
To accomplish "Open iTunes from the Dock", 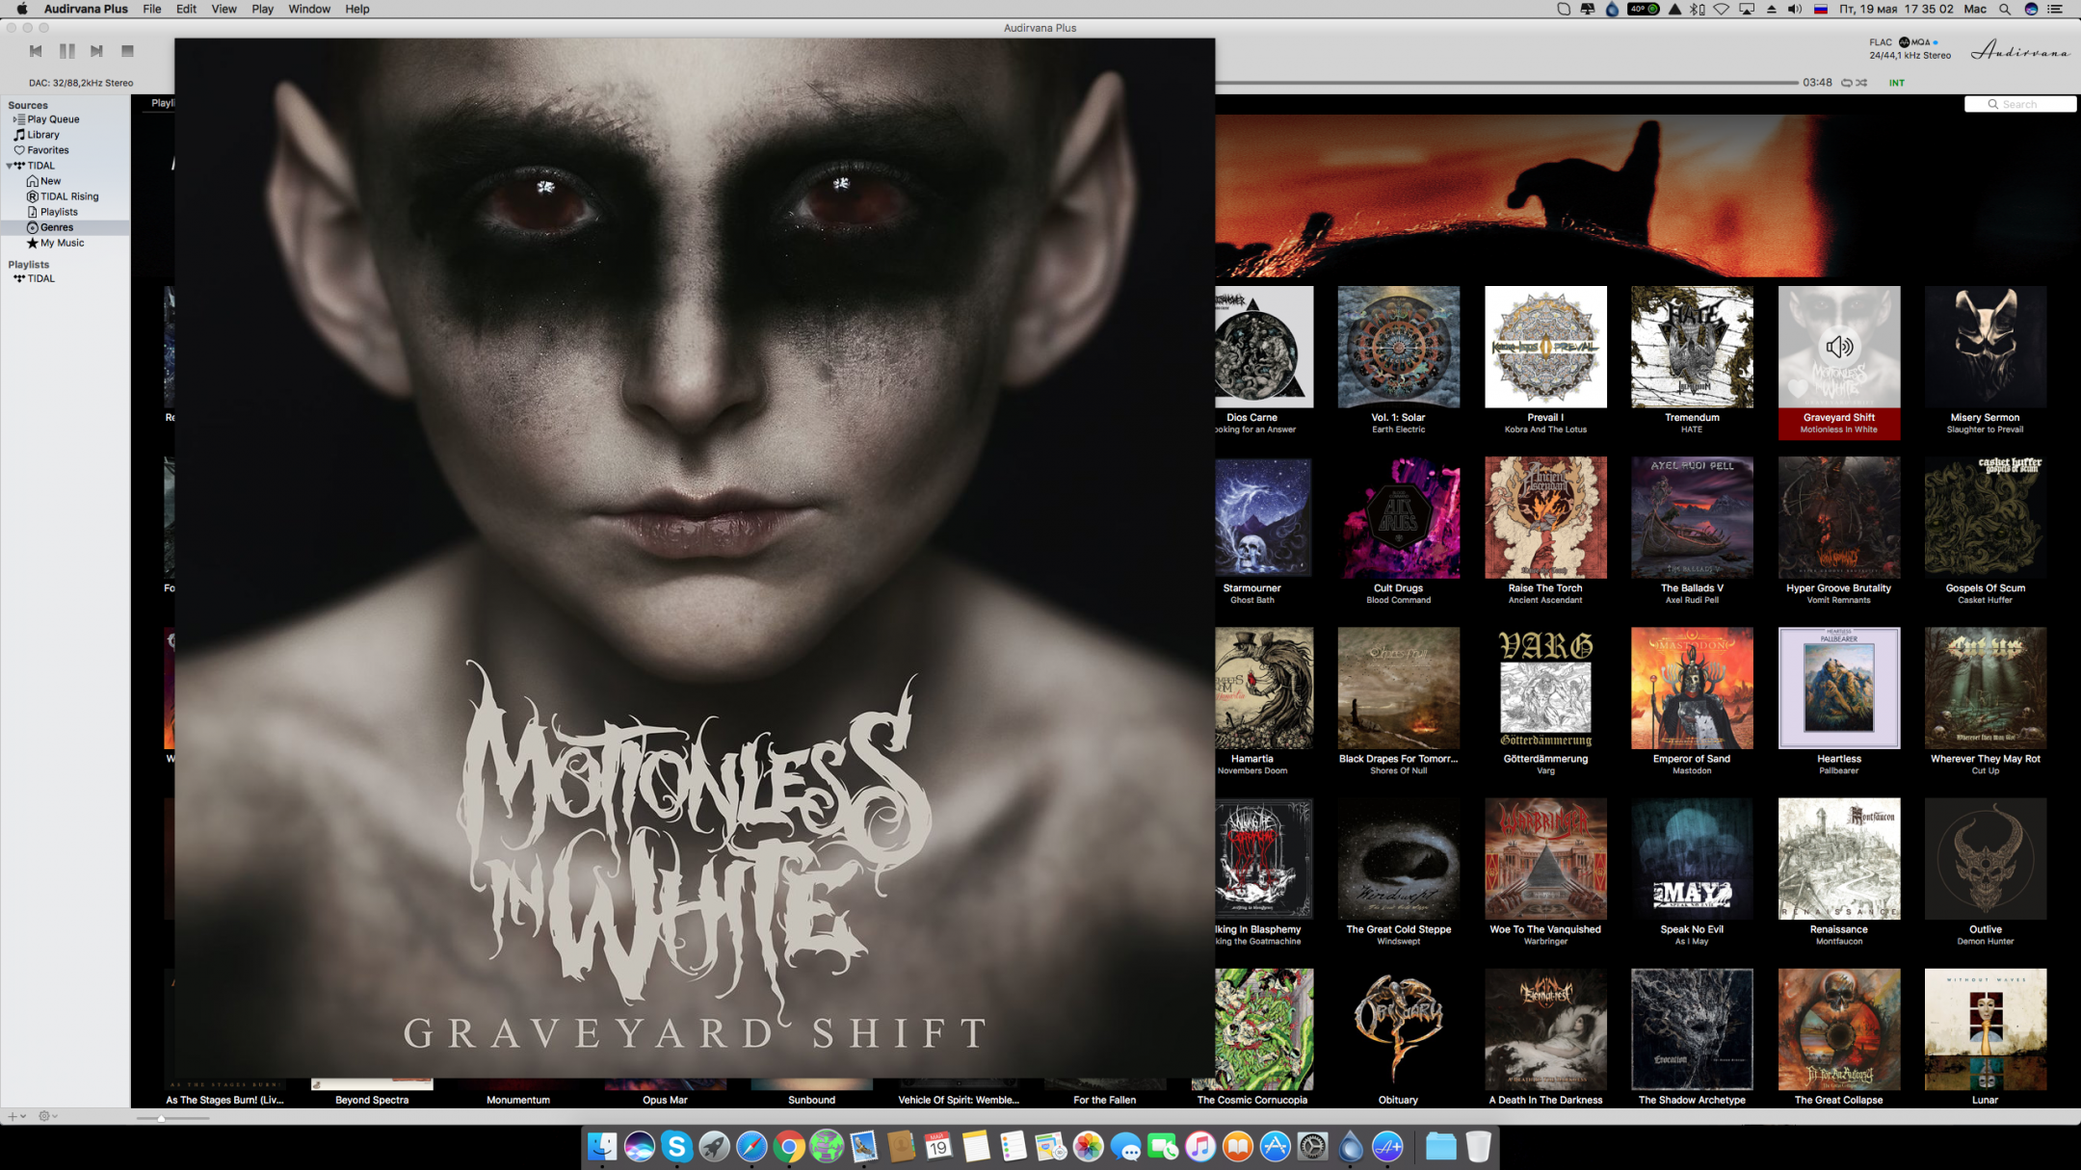I will click(x=1200, y=1146).
